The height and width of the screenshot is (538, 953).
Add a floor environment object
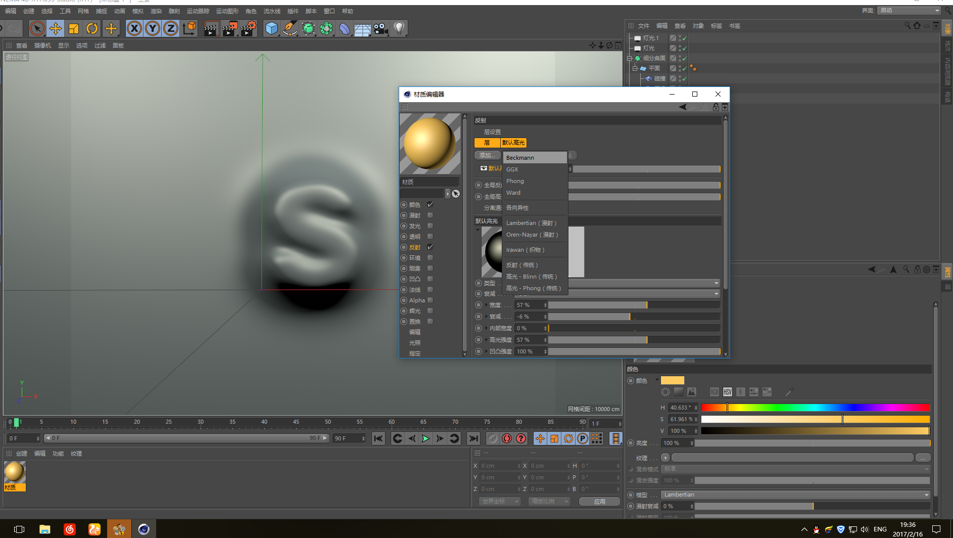(363, 28)
